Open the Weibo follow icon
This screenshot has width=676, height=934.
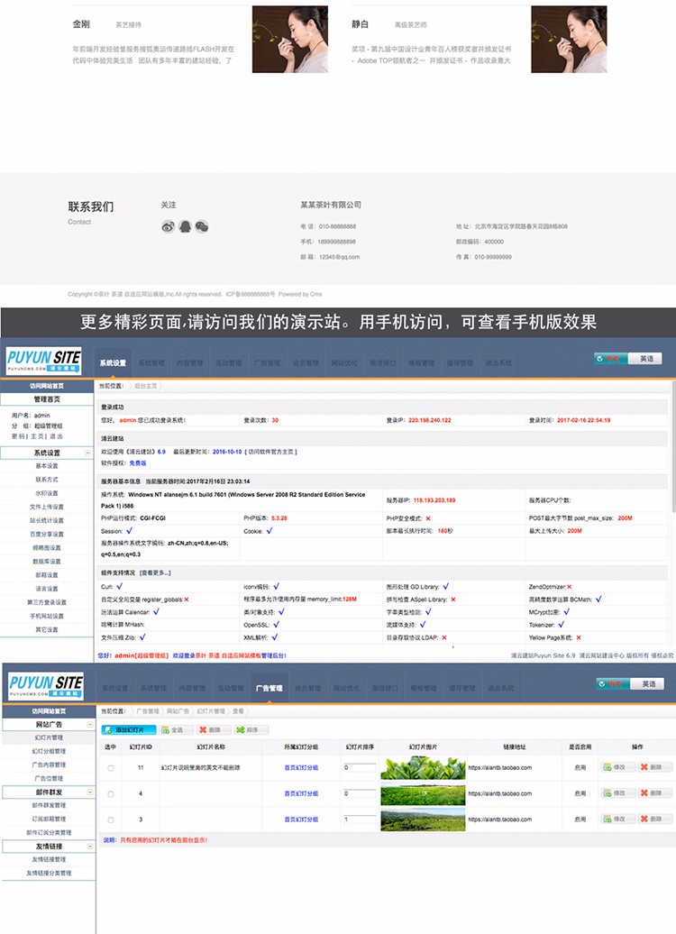(x=168, y=227)
